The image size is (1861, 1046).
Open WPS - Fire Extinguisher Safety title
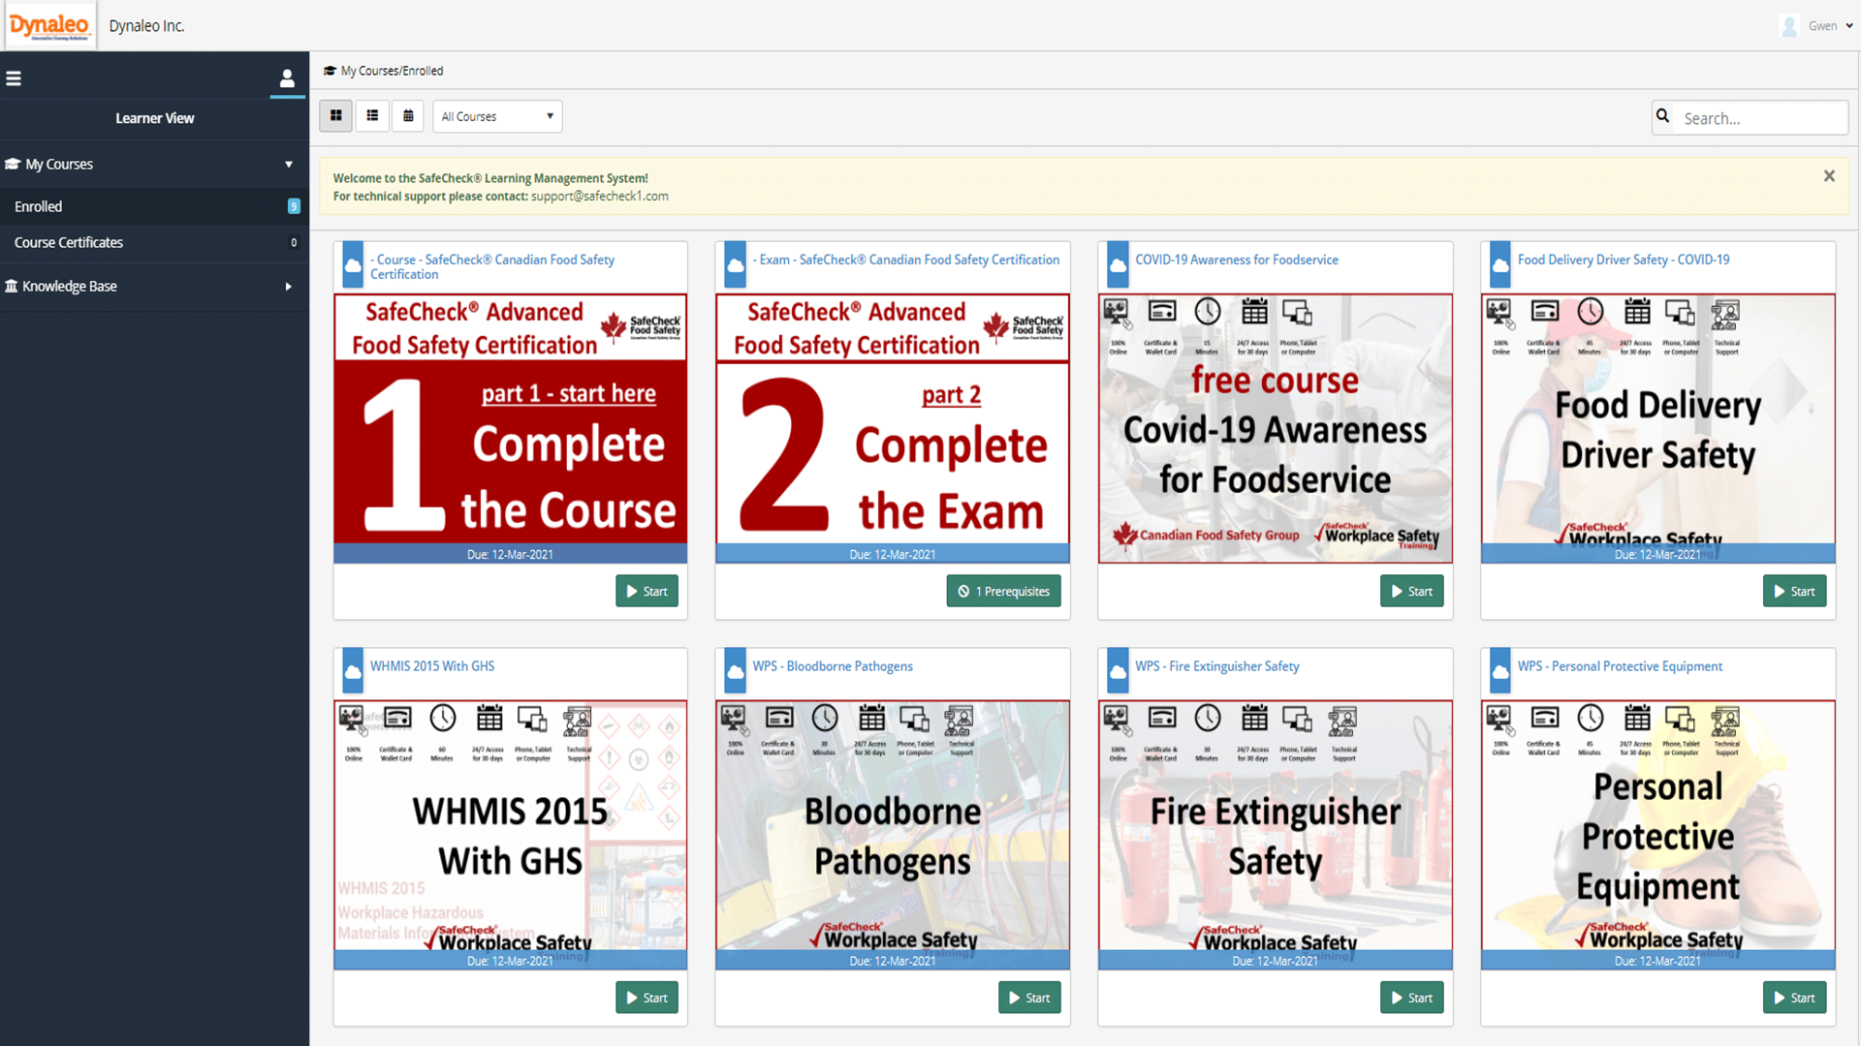(1217, 666)
